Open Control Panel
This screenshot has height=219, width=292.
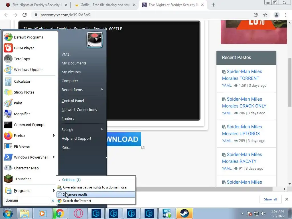73,101
